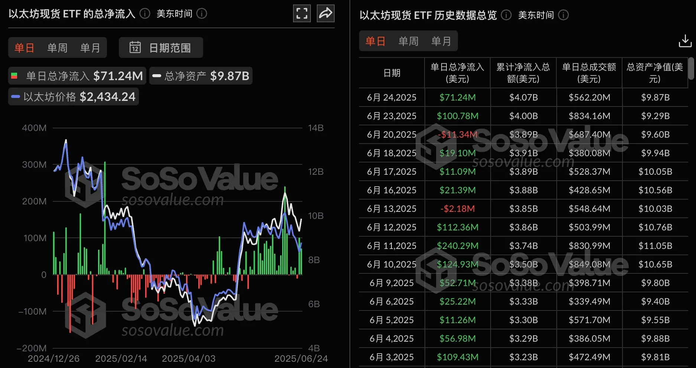Click the 6月 24,2025 table row date

click(391, 97)
